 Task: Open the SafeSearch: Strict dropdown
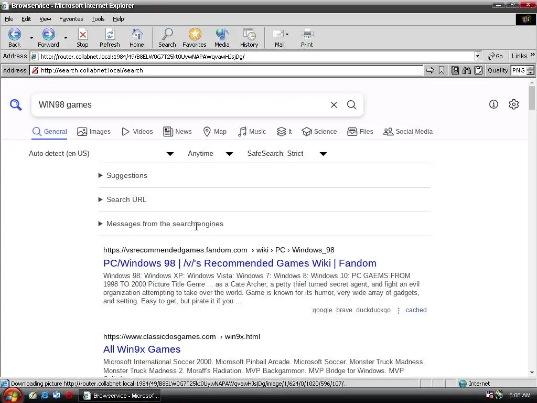(287, 154)
